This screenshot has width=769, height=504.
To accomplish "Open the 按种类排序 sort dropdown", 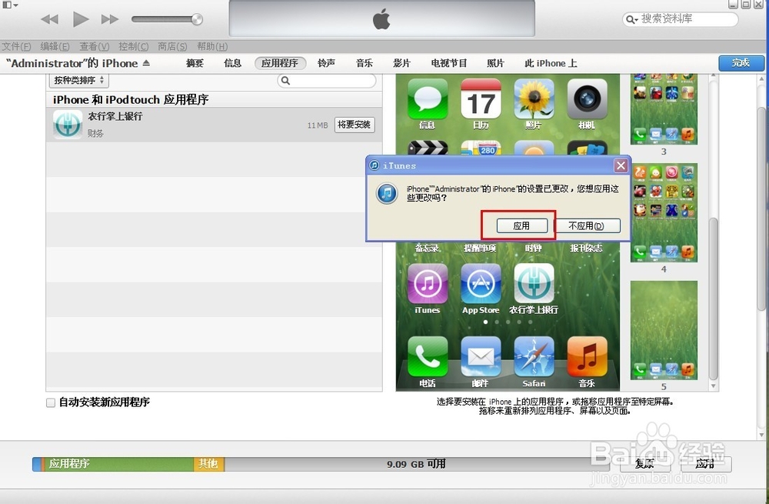I will [79, 80].
